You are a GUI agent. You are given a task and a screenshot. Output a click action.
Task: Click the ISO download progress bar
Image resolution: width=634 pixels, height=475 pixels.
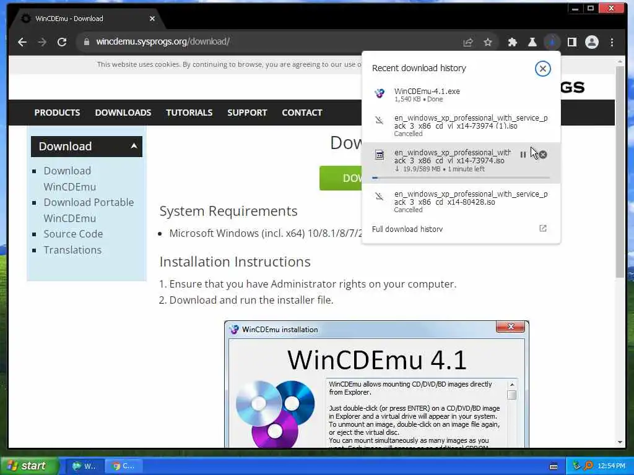[x=461, y=178]
